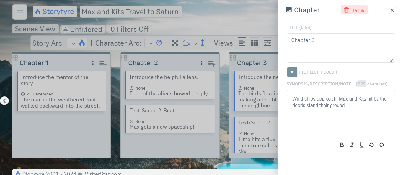The image size is (403, 175).
Task: Add a scene to Chapter 1
Action: (103, 64)
